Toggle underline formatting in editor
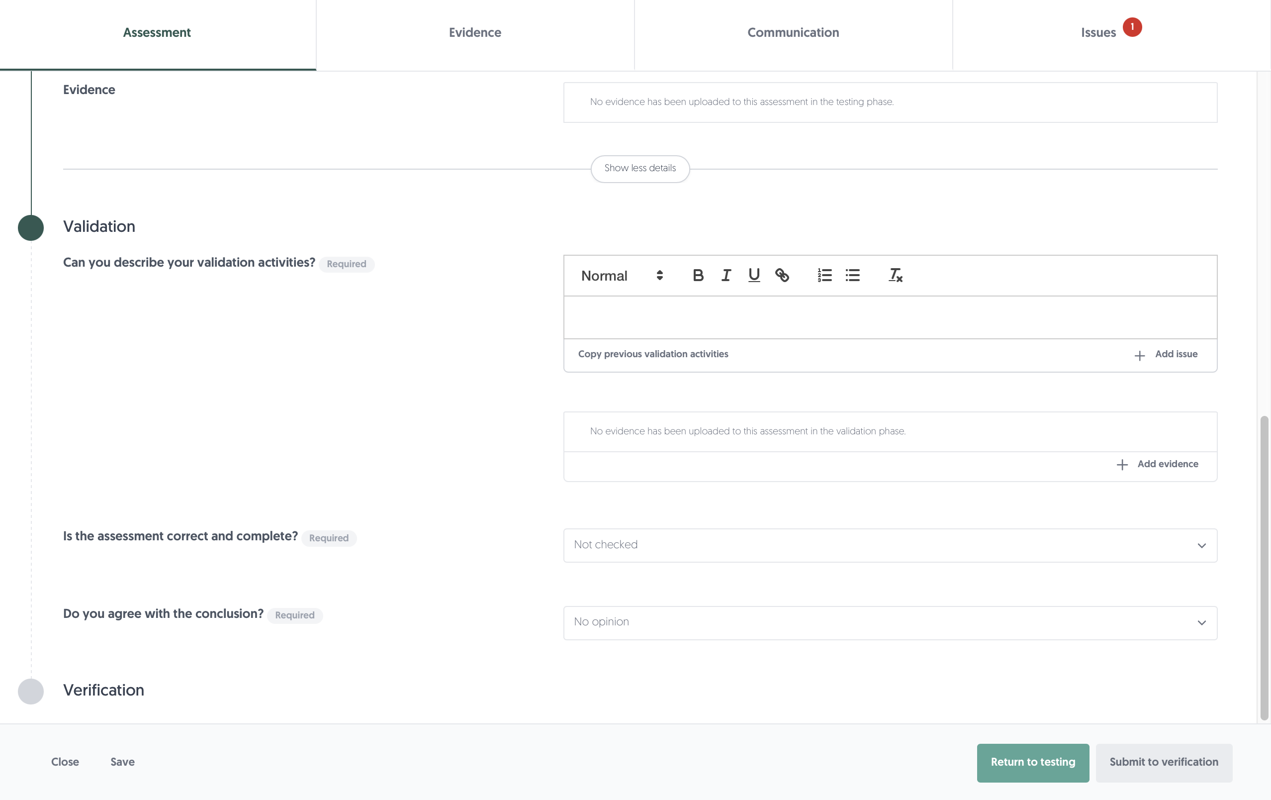Image resolution: width=1271 pixels, height=800 pixels. (x=754, y=275)
